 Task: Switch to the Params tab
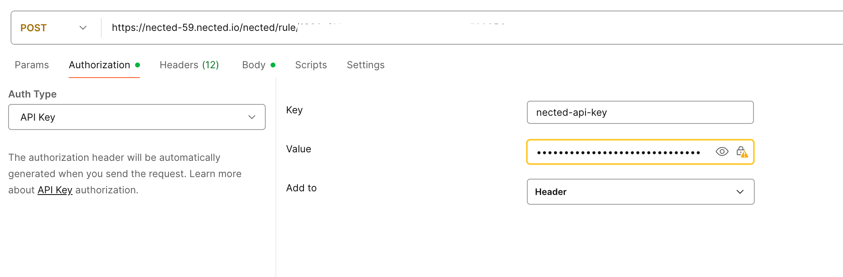[32, 65]
